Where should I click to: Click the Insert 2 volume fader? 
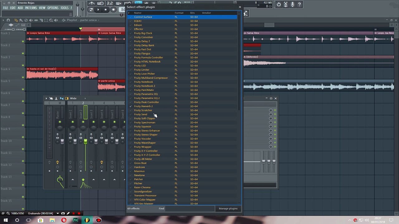tap(85, 142)
